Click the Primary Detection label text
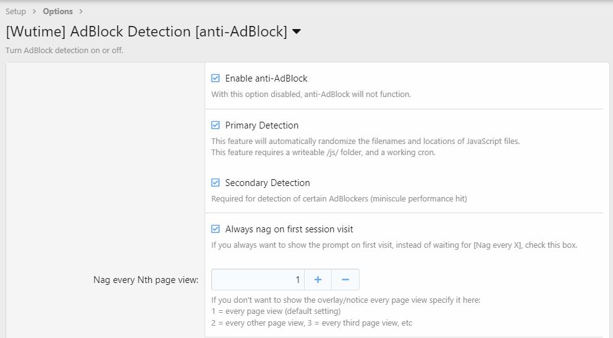This screenshot has width=613, height=338. 261,125
